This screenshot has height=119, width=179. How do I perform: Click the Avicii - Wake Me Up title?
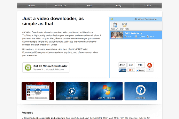click(134, 33)
